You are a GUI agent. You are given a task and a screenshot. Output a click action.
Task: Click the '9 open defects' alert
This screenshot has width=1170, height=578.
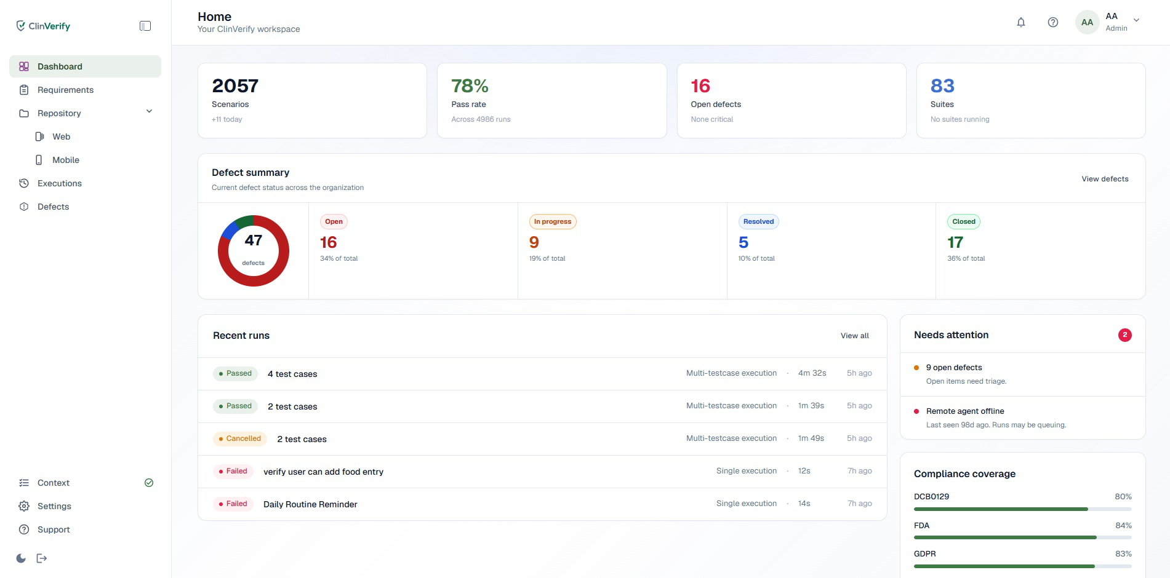[x=1022, y=374]
